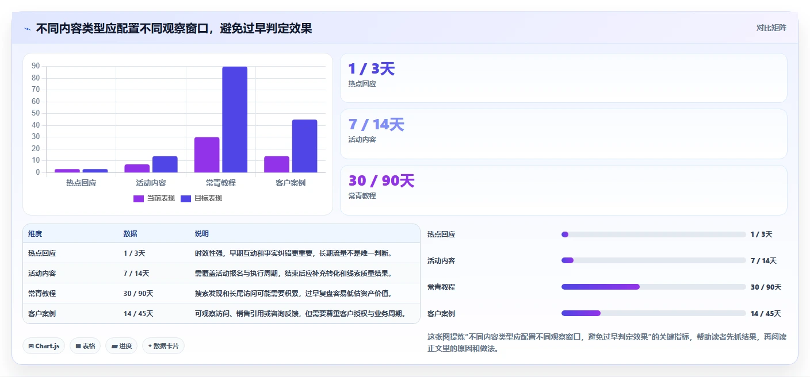Click the 30 / 90天 常青教程 card

coord(564,190)
